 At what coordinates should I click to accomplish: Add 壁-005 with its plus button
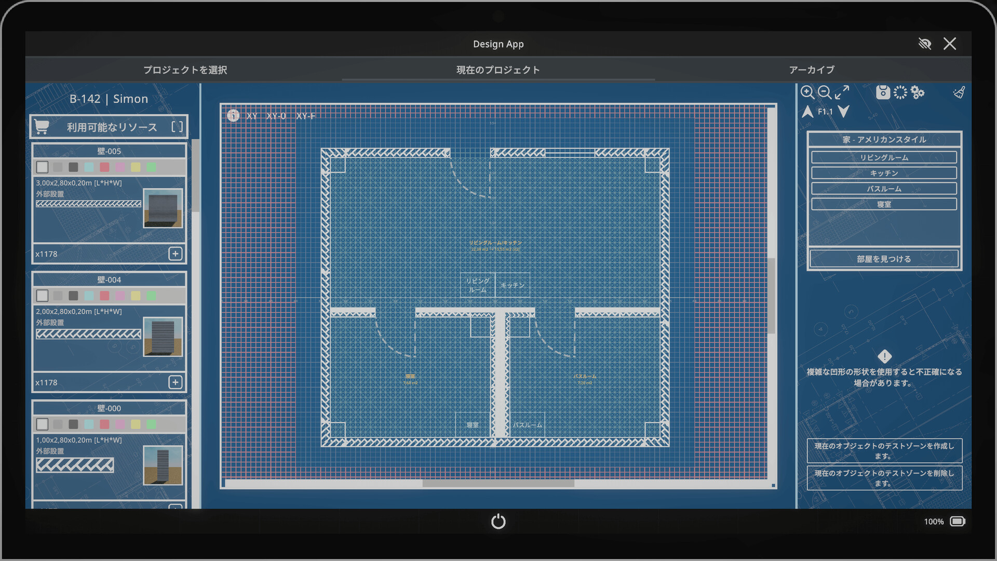coord(176,253)
